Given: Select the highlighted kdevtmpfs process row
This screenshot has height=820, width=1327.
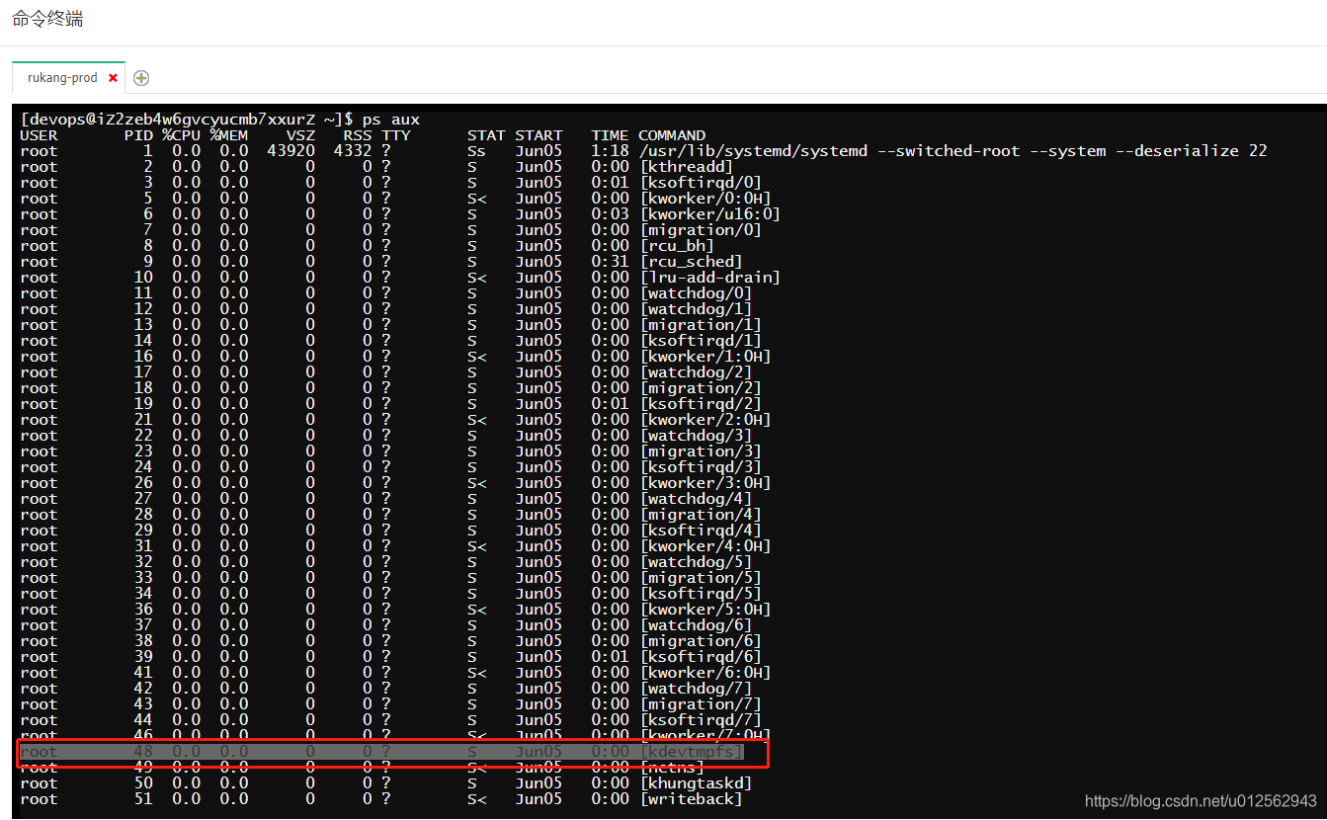Looking at the screenshot, I should pyautogui.click(x=395, y=752).
